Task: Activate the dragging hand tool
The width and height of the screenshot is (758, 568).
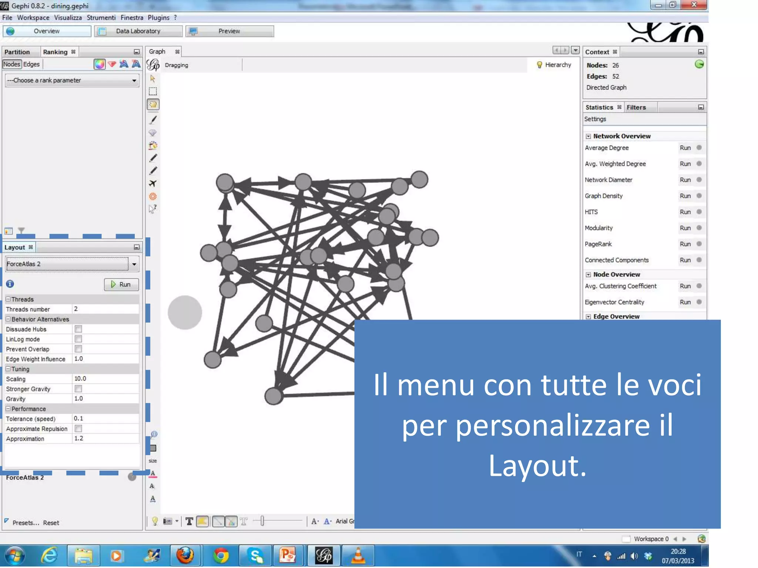Action: pyautogui.click(x=153, y=105)
